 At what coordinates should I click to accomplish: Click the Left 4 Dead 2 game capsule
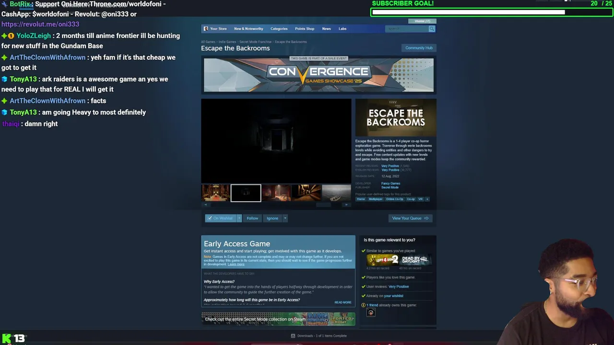(x=382, y=260)
